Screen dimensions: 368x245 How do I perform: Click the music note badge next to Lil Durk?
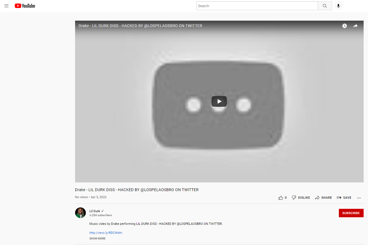point(103,211)
